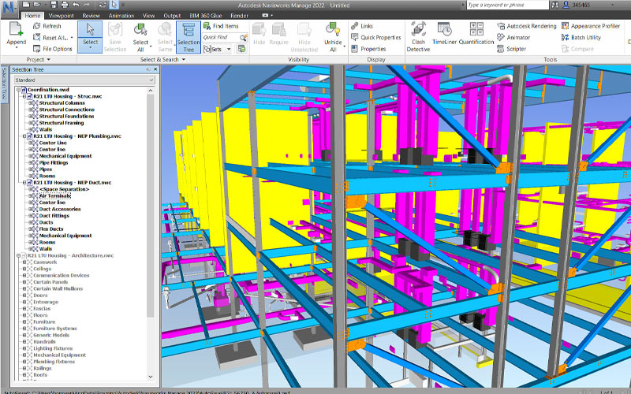Select Structural Framing in the tree
The image size is (631, 394).
pos(62,123)
